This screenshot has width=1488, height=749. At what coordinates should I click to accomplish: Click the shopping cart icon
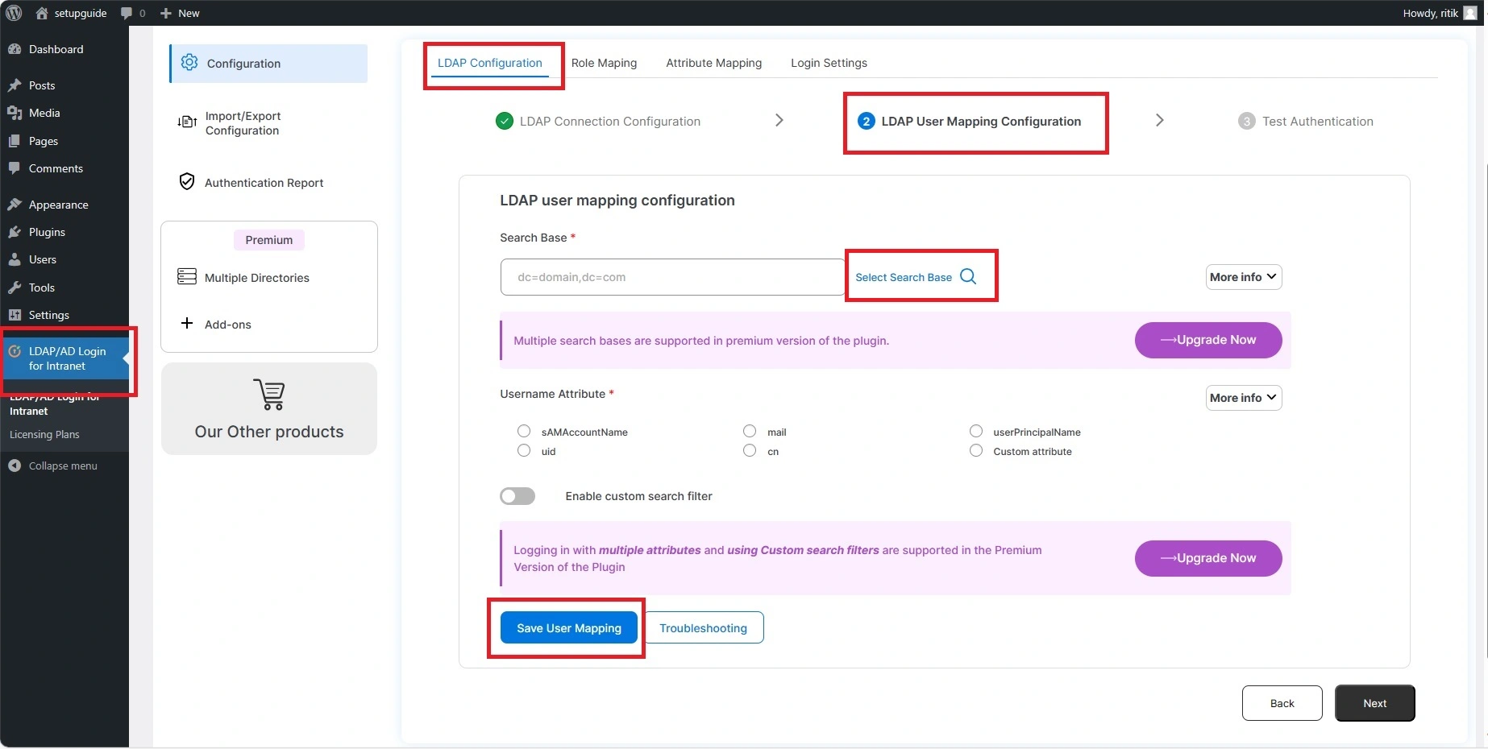click(x=269, y=394)
